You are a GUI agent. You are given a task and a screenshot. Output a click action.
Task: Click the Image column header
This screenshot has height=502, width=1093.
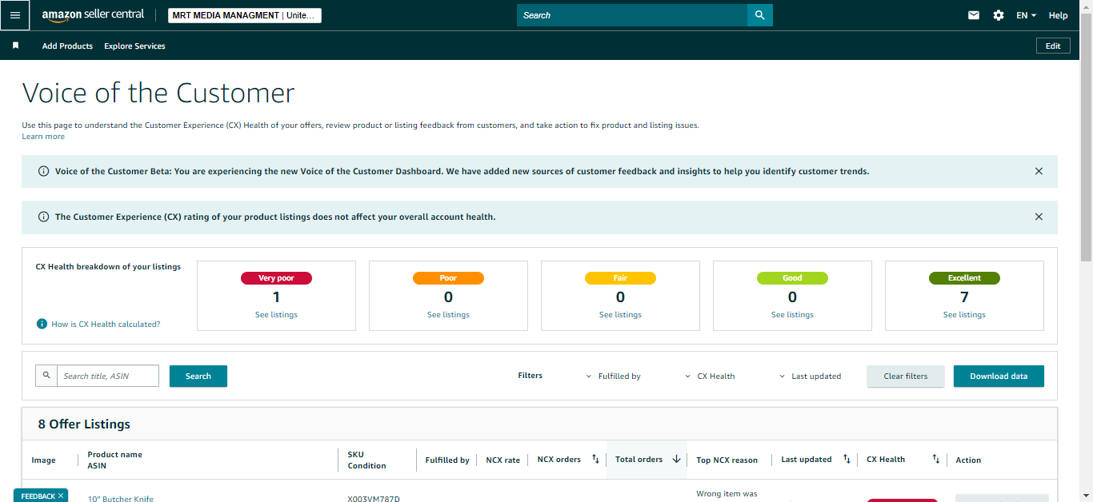coord(43,460)
